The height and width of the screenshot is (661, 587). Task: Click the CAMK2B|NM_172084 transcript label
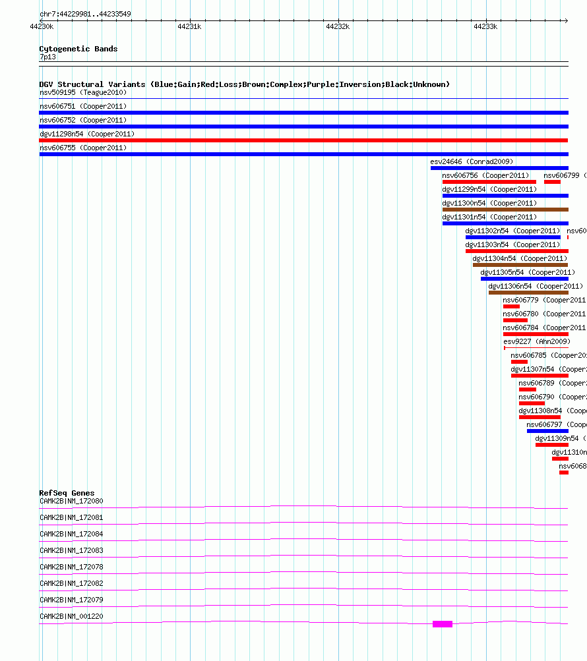[x=71, y=534]
